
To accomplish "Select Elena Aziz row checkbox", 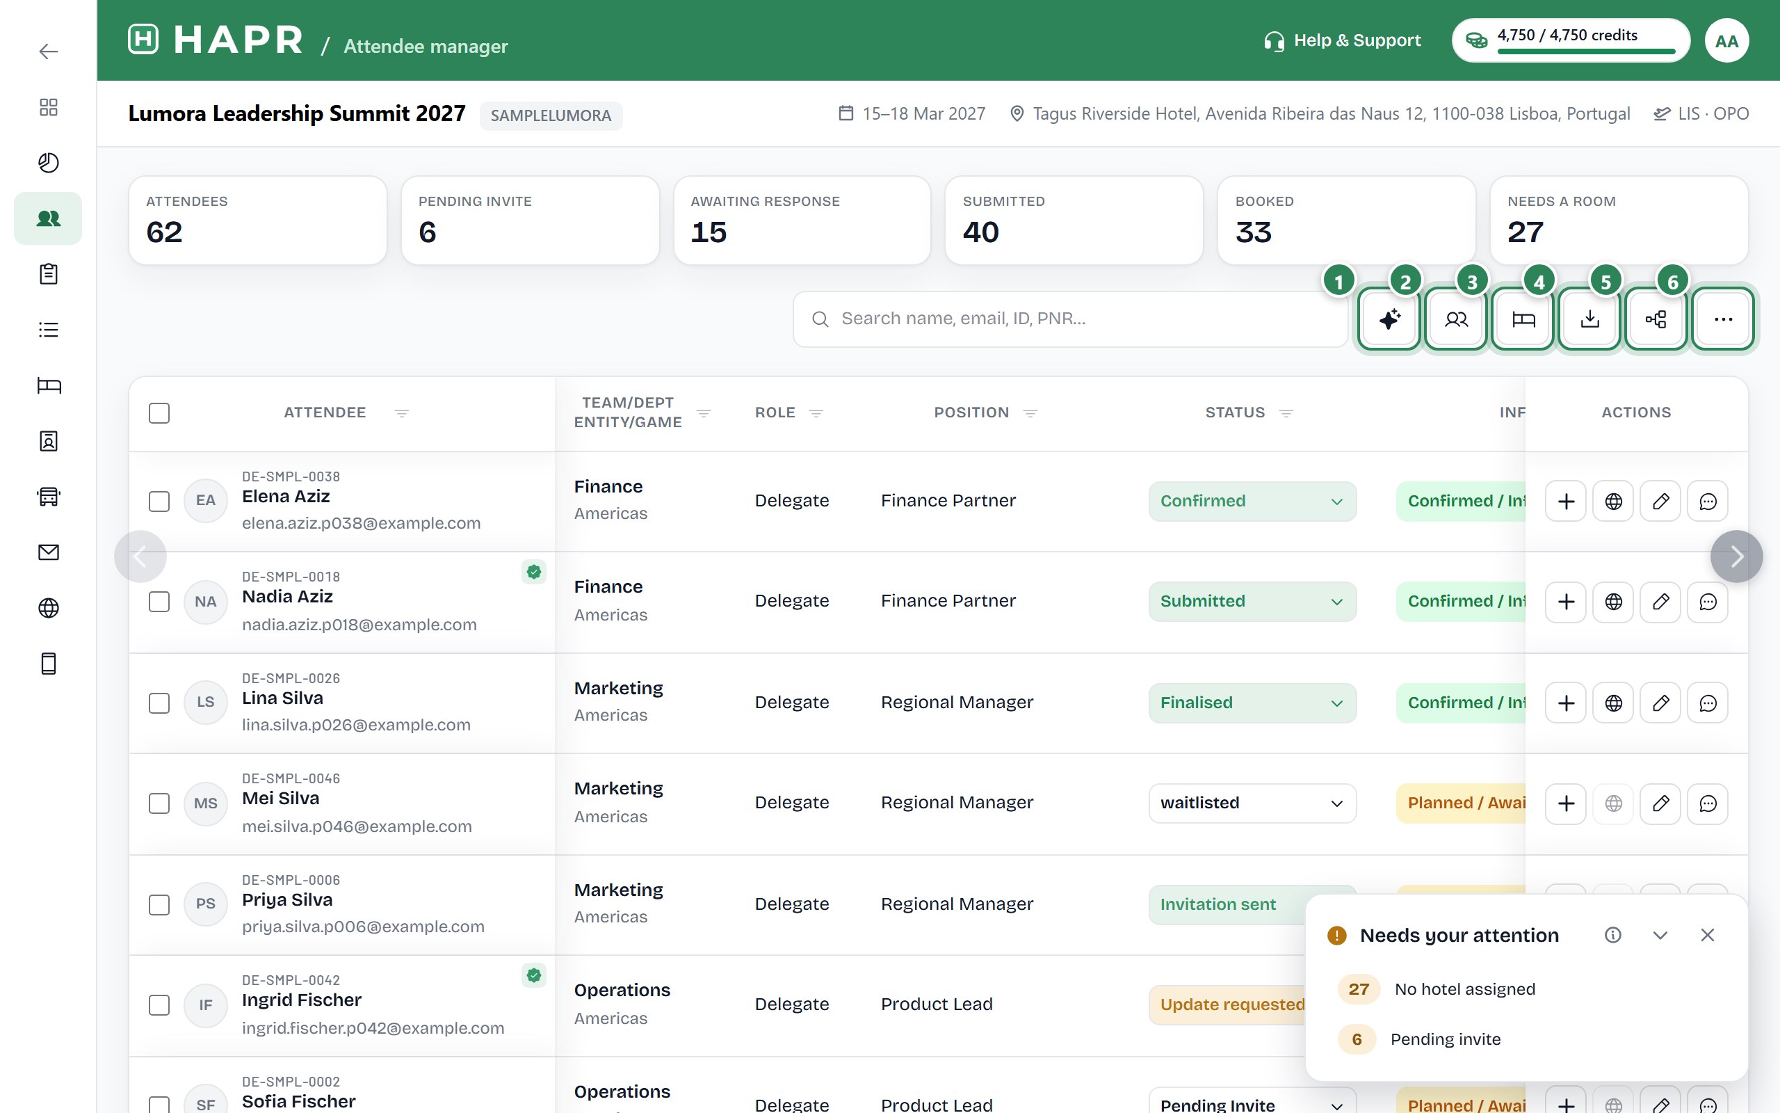I will pyautogui.click(x=159, y=502).
